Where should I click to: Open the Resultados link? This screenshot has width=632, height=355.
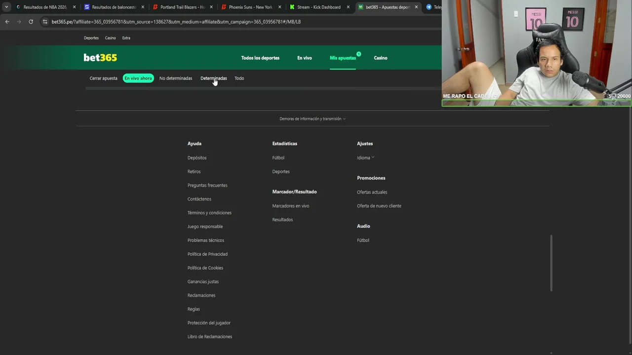pyautogui.click(x=282, y=220)
